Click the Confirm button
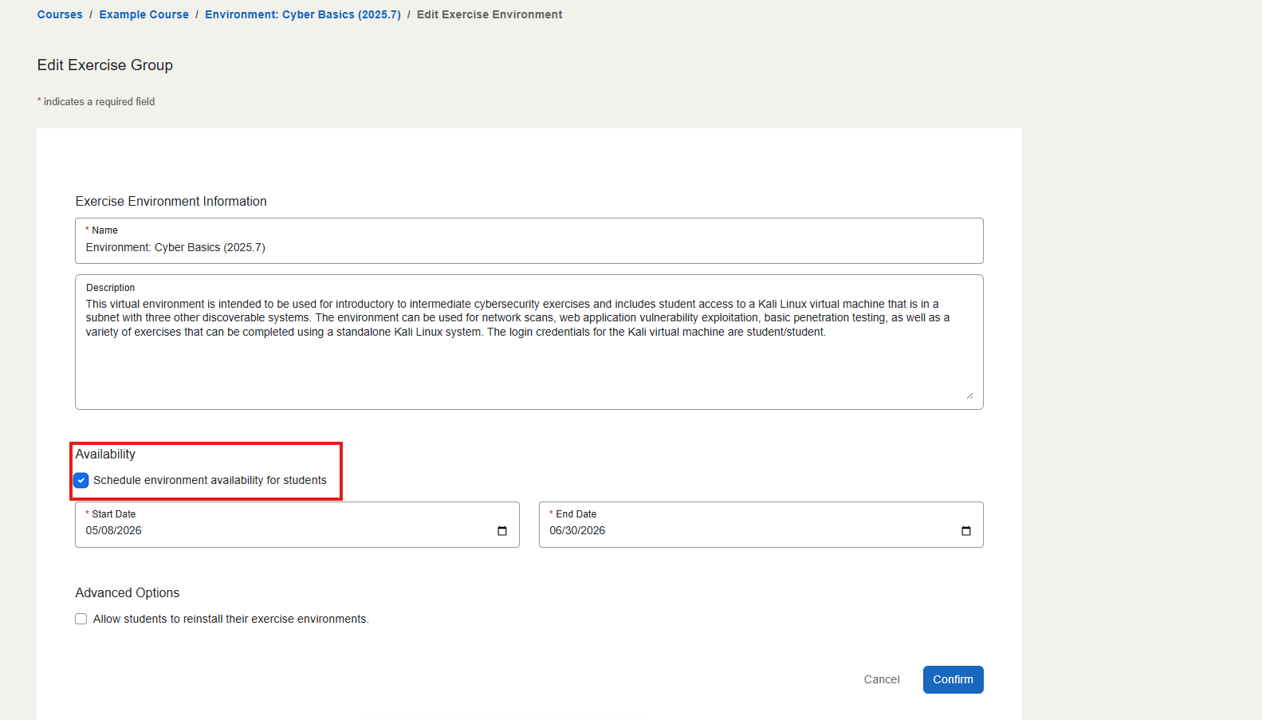The height and width of the screenshot is (720, 1262). coord(953,679)
